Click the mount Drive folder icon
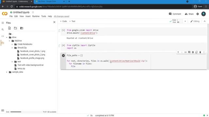This screenshot has height=117, width=209. 22,28
